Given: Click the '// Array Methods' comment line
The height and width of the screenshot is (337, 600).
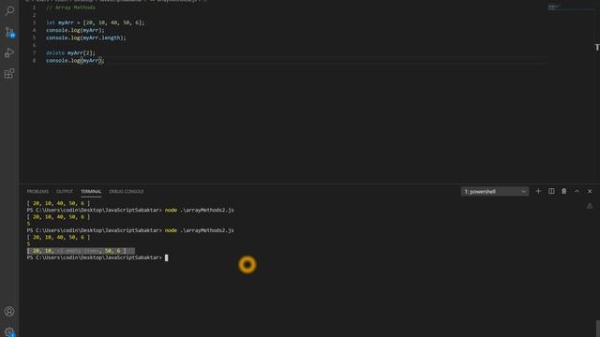Looking at the screenshot, I should tap(71, 7).
